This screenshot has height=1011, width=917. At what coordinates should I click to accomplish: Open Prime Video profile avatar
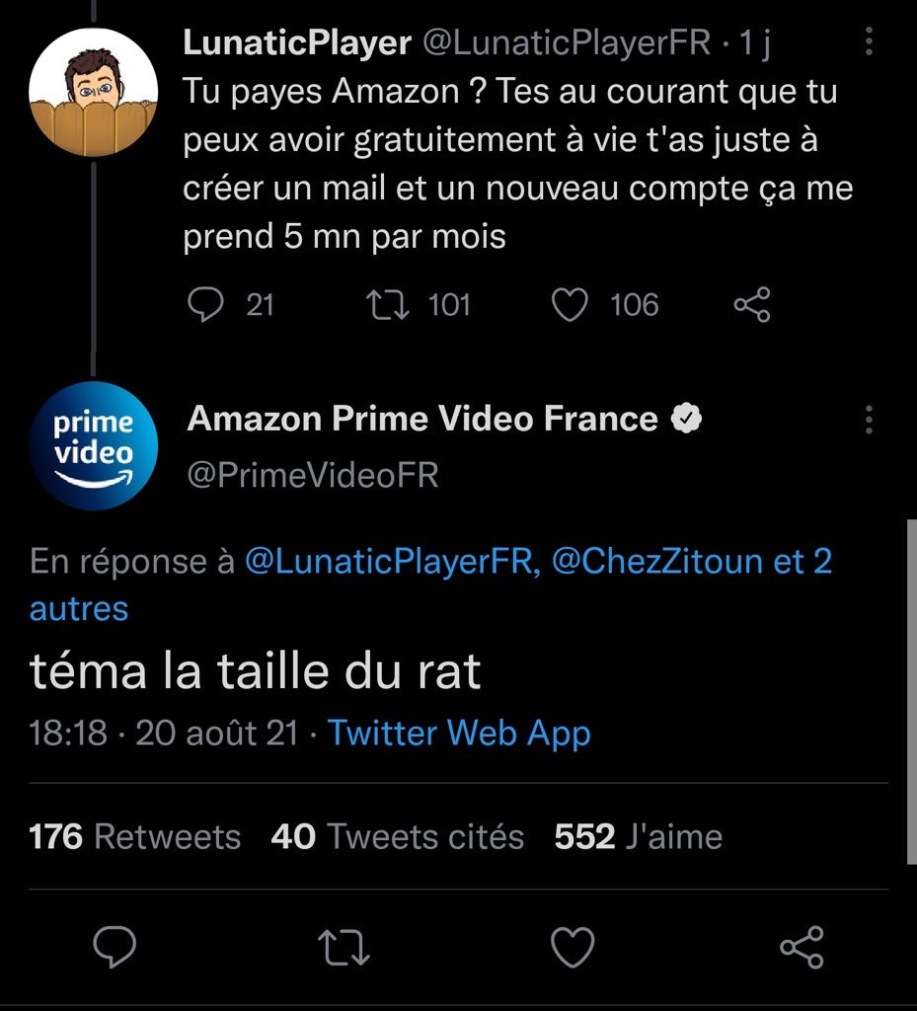pos(93,445)
